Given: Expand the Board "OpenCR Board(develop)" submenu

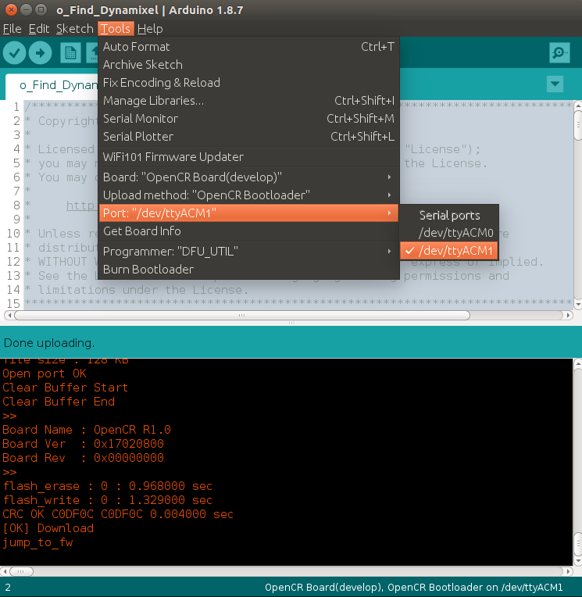Looking at the screenshot, I should (x=248, y=177).
